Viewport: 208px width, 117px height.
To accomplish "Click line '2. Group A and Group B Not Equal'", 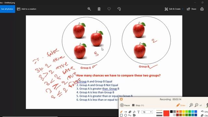I will pyautogui.click(x=97, y=85).
